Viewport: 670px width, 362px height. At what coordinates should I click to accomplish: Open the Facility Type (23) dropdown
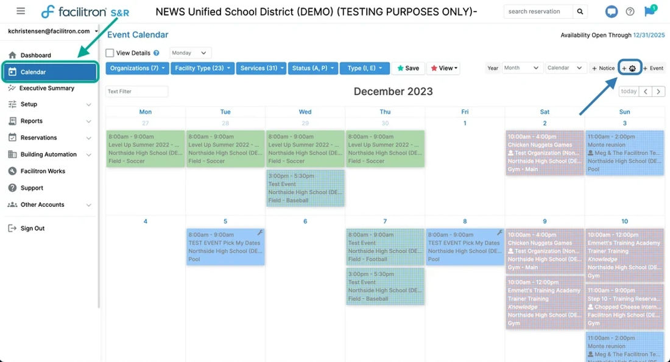203,68
